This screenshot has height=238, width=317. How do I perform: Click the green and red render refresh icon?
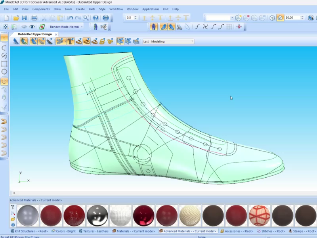pos(42,27)
